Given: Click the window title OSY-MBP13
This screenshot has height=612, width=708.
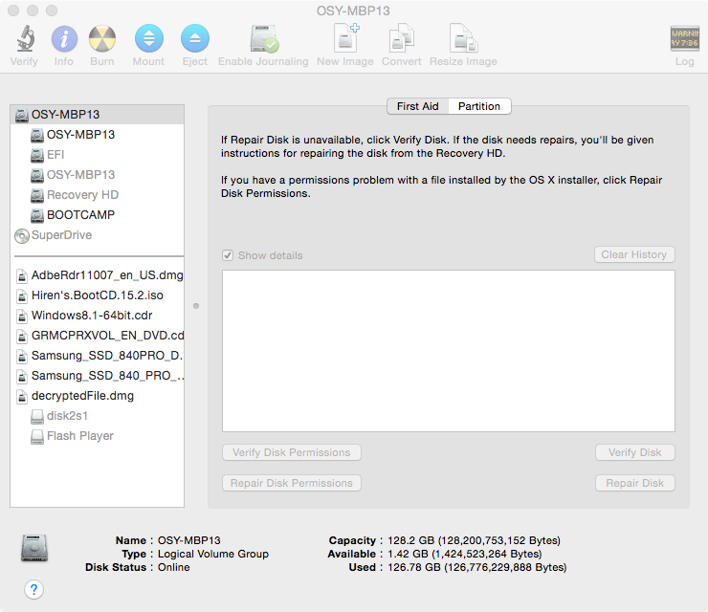Looking at the screenshot, I should tap(353, 11).
